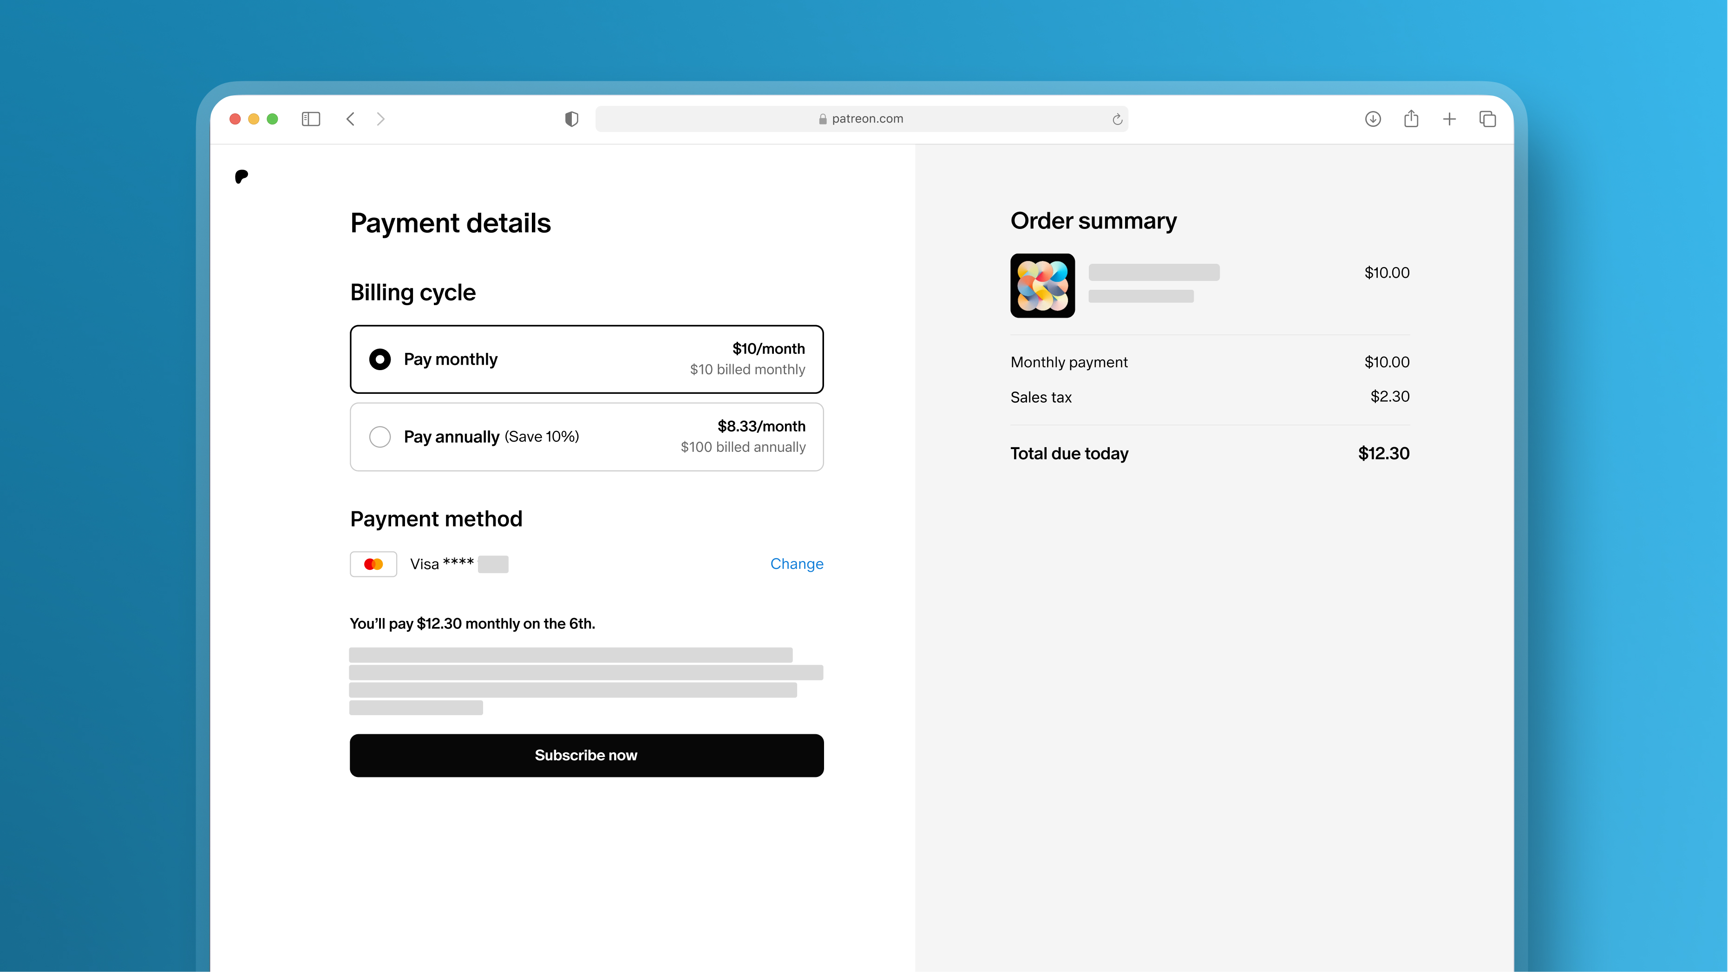Open the downloads icon in toolbar

pos(1373,119)
